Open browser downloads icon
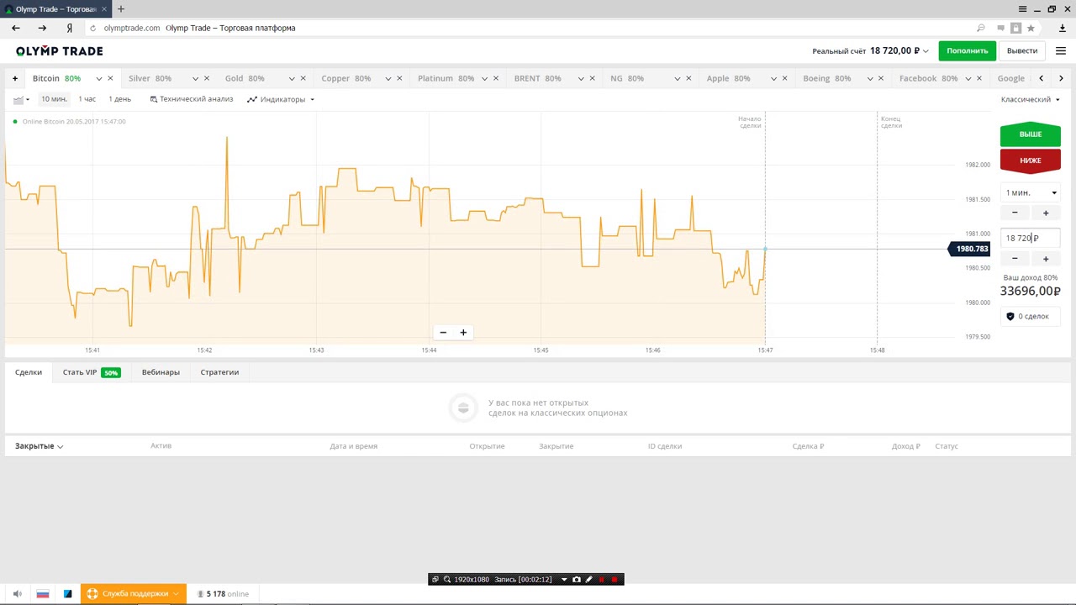 coord(1063,28)
